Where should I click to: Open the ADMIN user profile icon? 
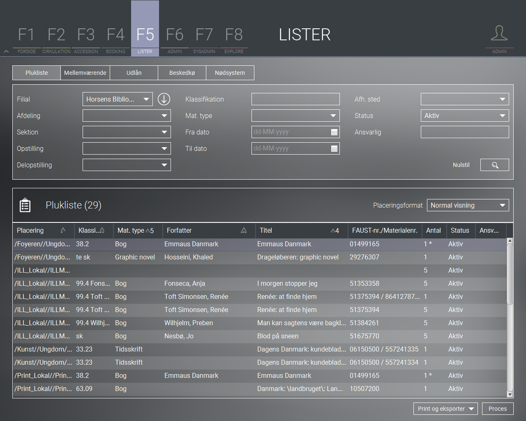(499, 33)
